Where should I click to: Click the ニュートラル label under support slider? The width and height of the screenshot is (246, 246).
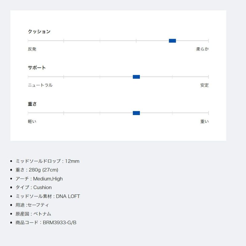click(40, 85)
